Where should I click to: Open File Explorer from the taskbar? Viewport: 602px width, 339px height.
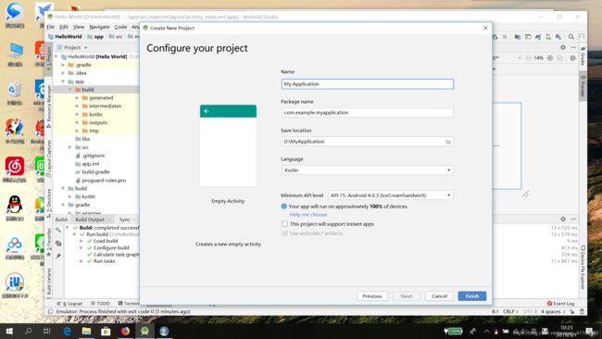click(x=86, y=331)
